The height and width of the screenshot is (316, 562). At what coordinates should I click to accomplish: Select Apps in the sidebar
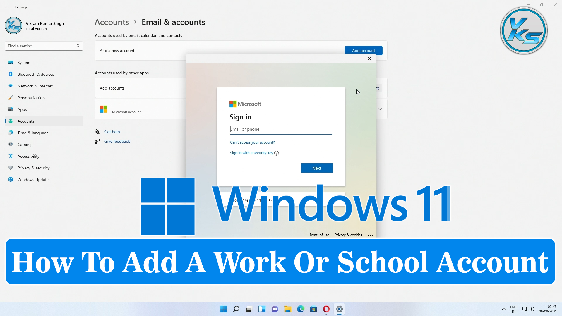(x=44, y=109)
